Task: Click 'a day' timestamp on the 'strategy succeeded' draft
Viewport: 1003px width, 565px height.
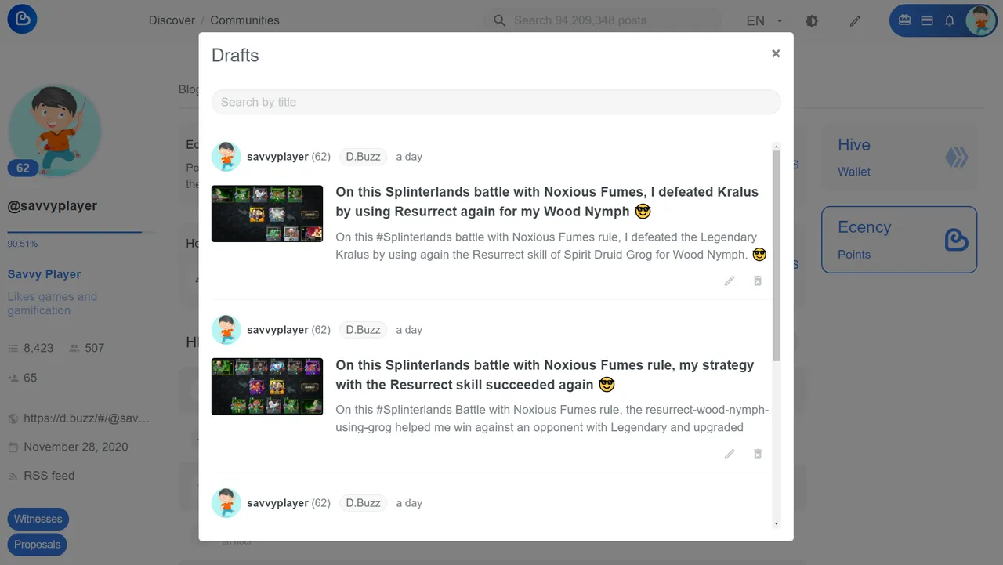Action: [409, 330]
